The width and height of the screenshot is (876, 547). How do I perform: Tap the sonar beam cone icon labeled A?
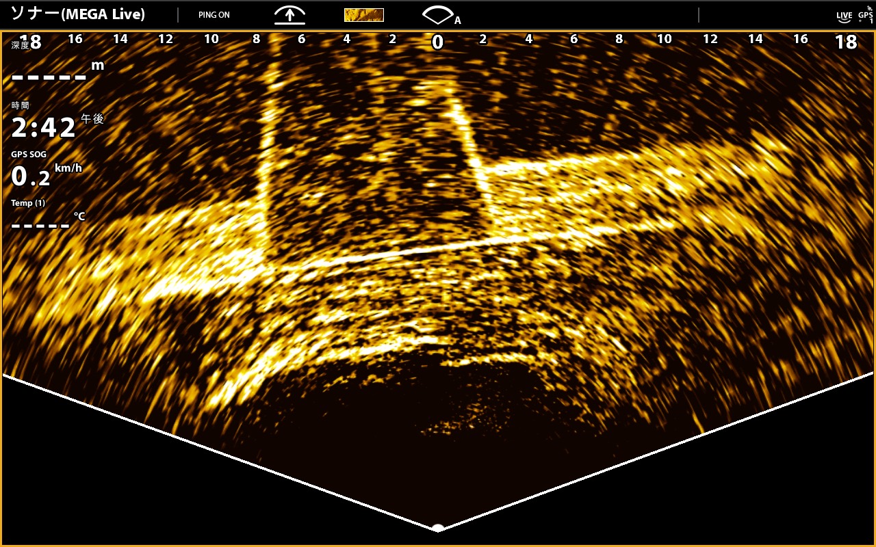point(441,15)
